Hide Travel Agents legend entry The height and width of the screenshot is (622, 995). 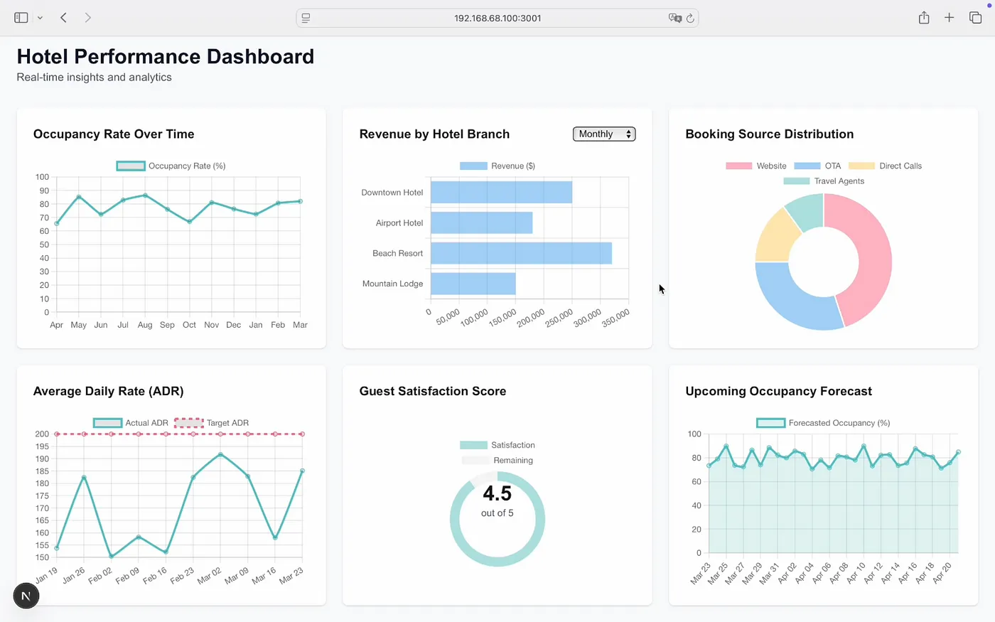824,181
